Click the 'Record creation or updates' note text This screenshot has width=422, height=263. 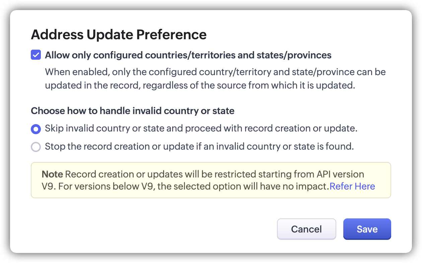click(x=121, y=174)
